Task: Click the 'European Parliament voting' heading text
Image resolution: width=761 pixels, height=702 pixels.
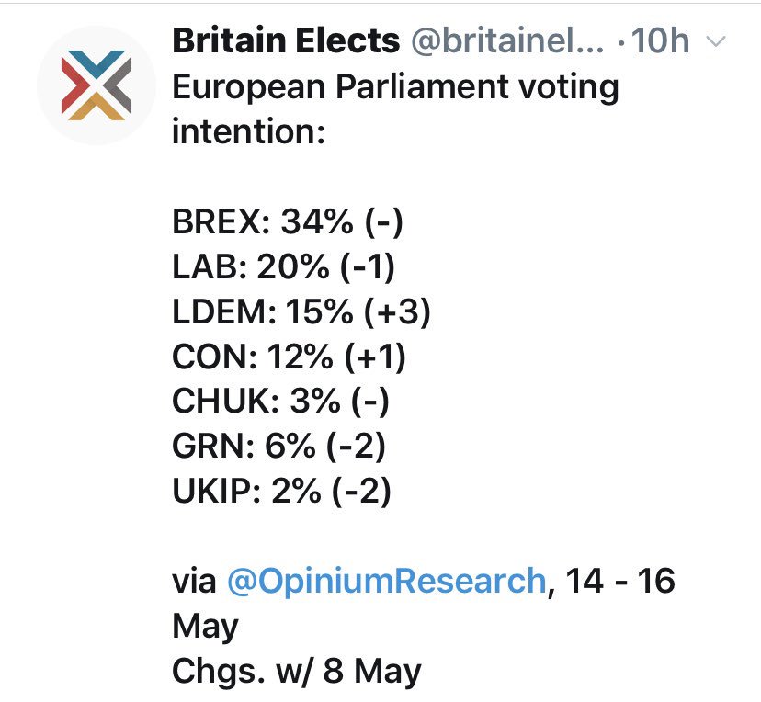Action: (395, 88)
